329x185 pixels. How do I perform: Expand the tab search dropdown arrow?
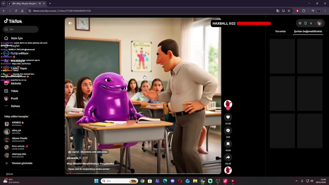pyautogui.click(x=3, y=4)
